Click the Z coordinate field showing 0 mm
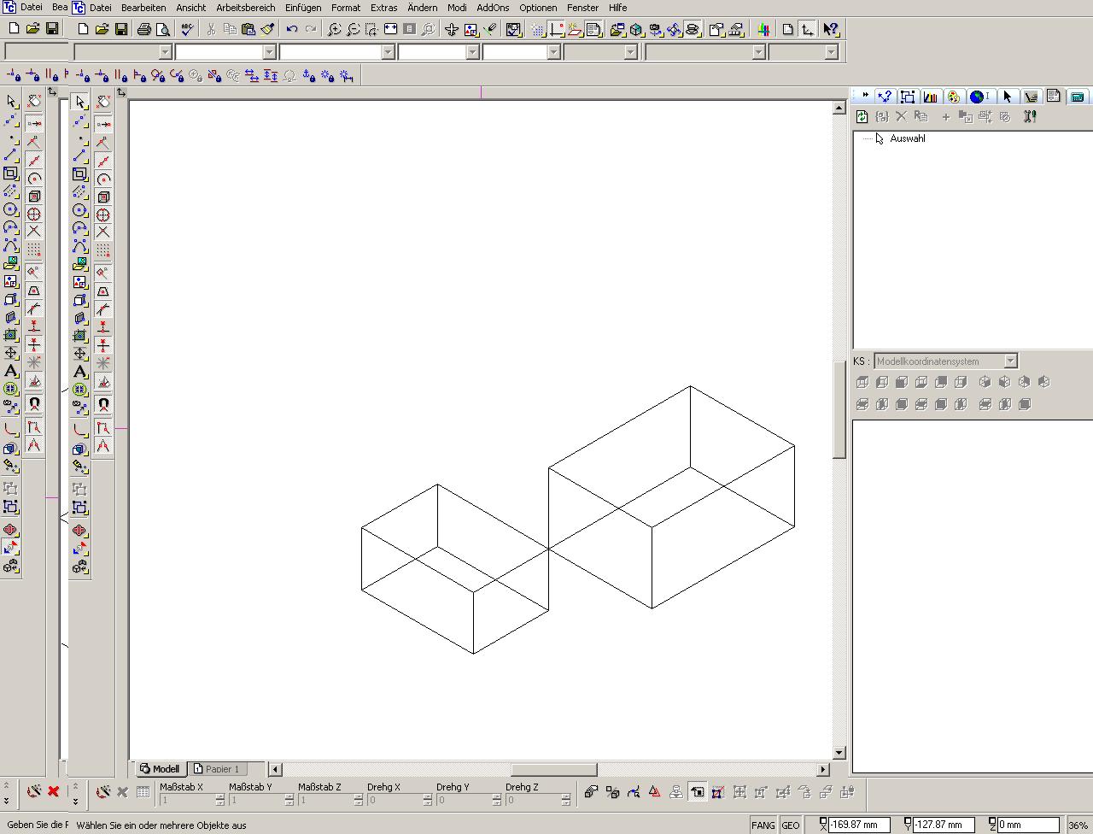Viewport: 1093px width, 834px height. click(x=1028, y=825)
